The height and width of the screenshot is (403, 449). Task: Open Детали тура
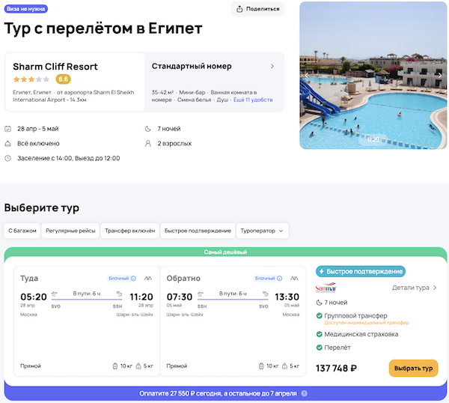(414, 288)
